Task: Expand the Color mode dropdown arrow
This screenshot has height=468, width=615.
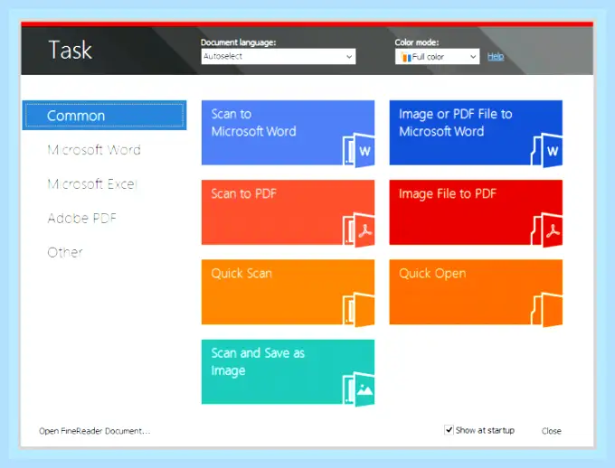Action: (x=473, y=57)
